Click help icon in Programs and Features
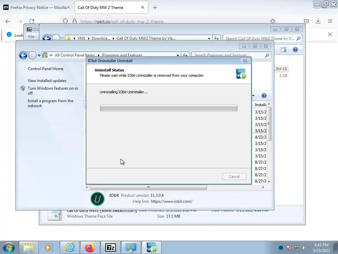This screenshot has width=338, height=254. (x=264, y=96)
